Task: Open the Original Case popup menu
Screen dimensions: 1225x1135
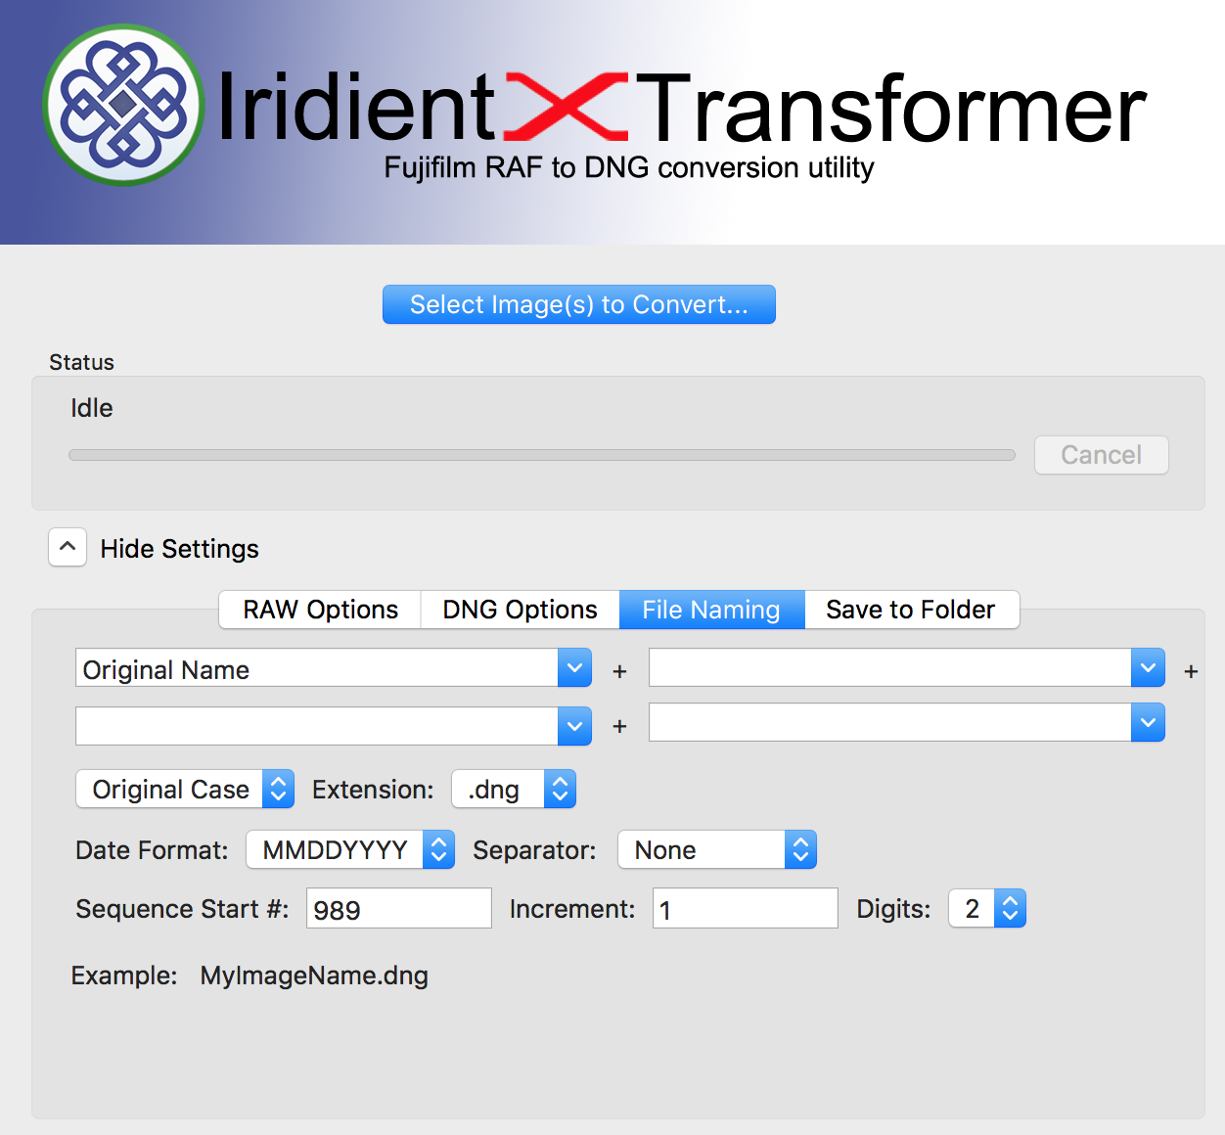Action: pyautogui.click(x=185, y=789)
